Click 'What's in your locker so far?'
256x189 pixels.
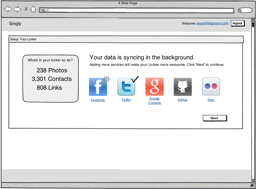coord(50,60)
